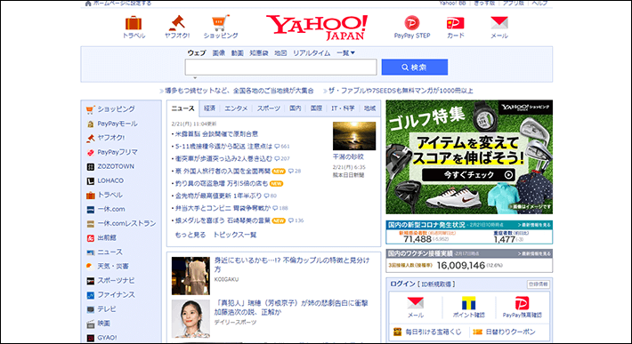632x344 pixels.
Task: Select the 動画 search tab
Action: click(238, 52)
